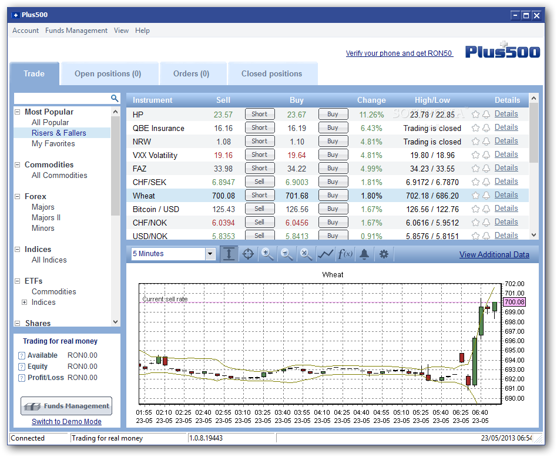Screen dimensions: 557x457
Task: Select Majors II under Forex
Action: 46,218
